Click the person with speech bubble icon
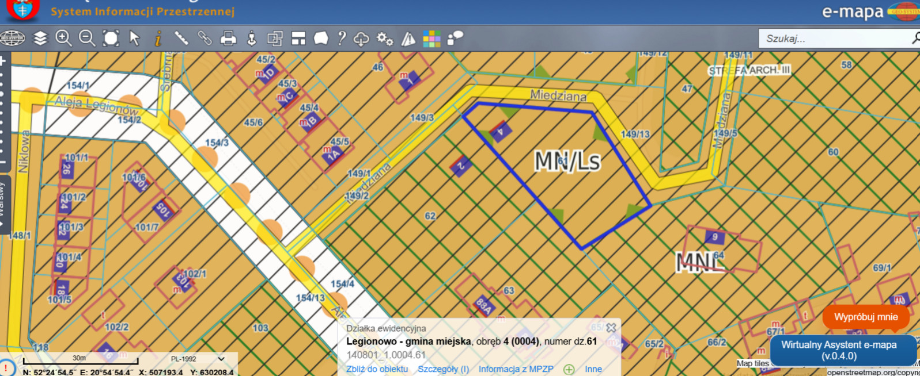The height and width of the screenshot is (376, 920). pos(455,39)
